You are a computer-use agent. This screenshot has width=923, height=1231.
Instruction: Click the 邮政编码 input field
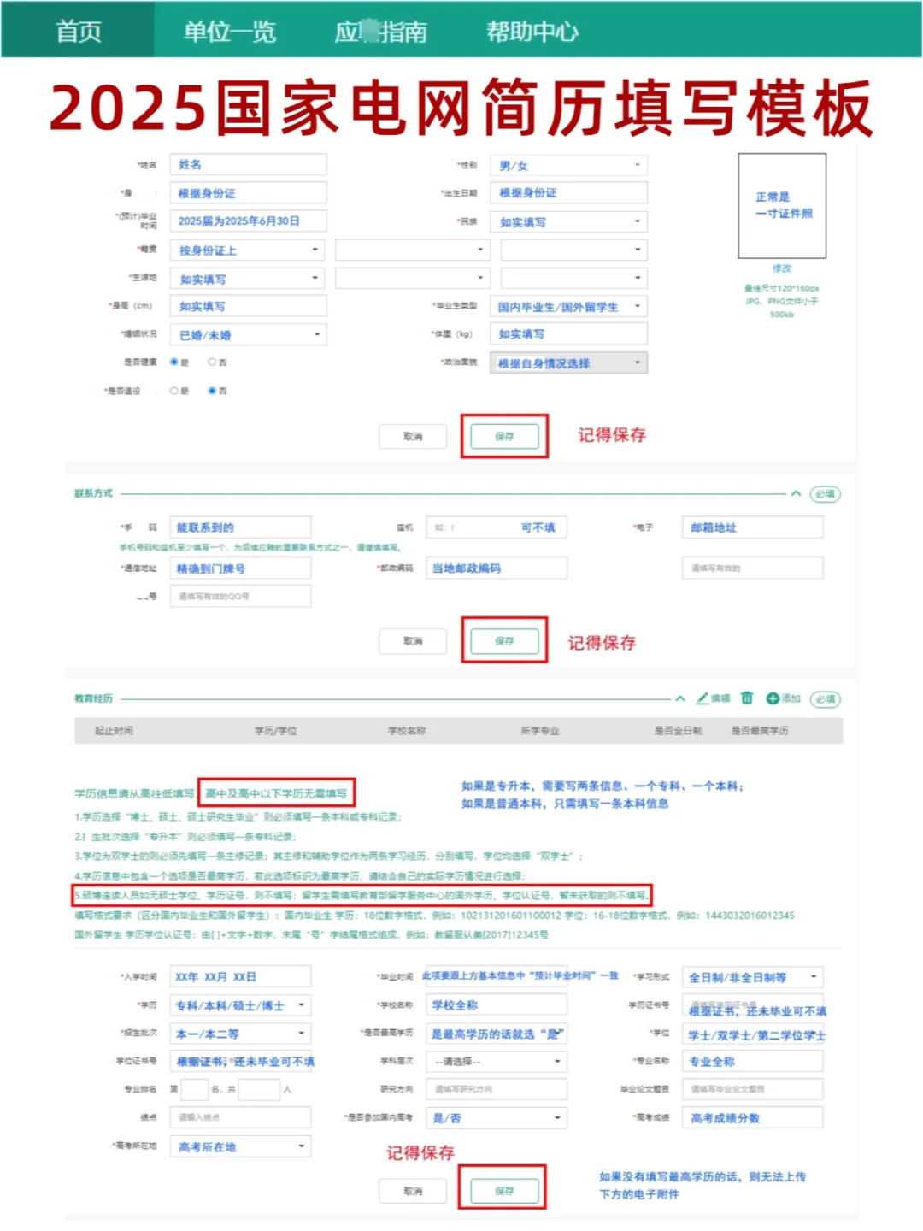[x=497, y=568]
